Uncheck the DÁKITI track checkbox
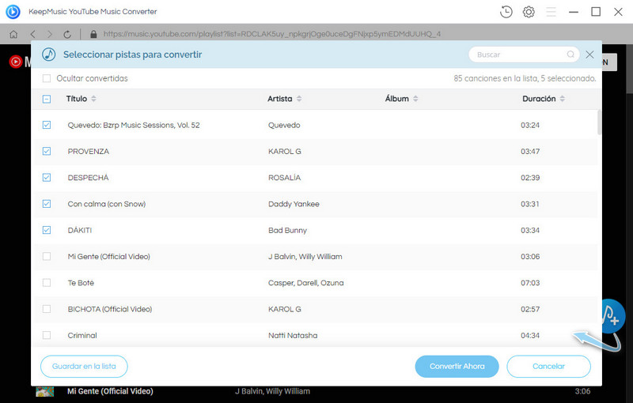This screenshot has height=403, width=633. tap(47, 230)
